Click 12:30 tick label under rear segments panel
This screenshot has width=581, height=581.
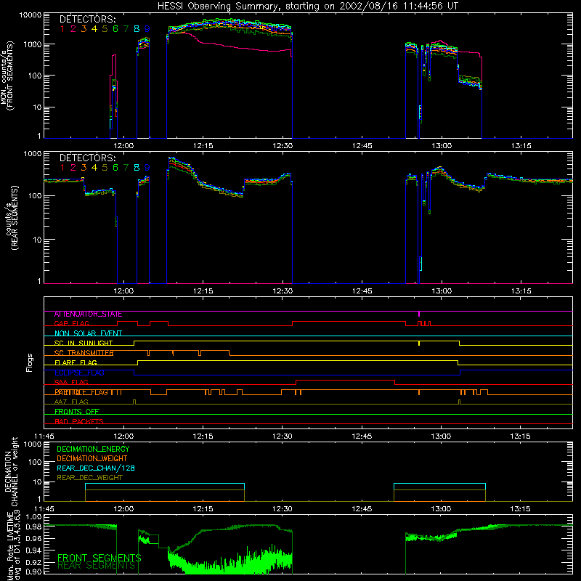(x=283, y=291)
